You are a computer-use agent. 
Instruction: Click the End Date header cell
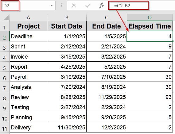pyautogui.click(x=107, y=26)
